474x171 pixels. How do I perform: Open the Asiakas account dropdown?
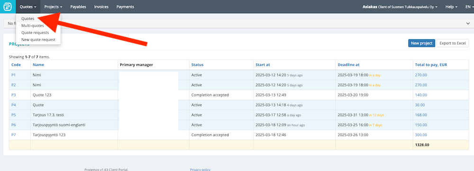click(400, 7)
